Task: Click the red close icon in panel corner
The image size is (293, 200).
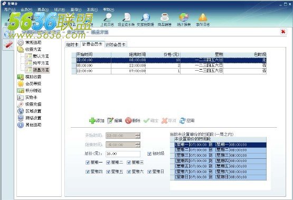Action: tap(283, 32)
